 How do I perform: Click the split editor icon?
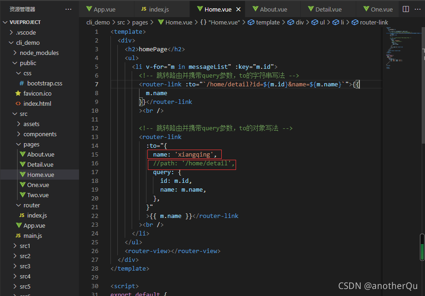406,9
